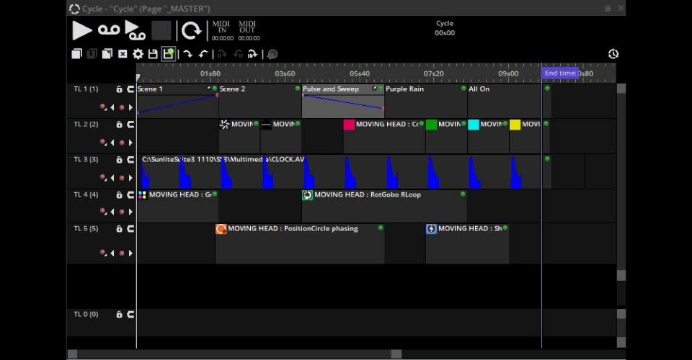Select the Purple Rain scene block
This screenshot has width=692, height=360.
click(425, 101)
